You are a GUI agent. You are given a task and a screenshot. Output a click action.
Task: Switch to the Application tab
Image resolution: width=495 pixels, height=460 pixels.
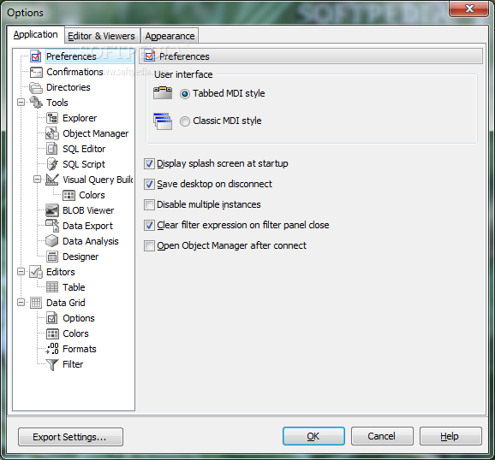35,34
